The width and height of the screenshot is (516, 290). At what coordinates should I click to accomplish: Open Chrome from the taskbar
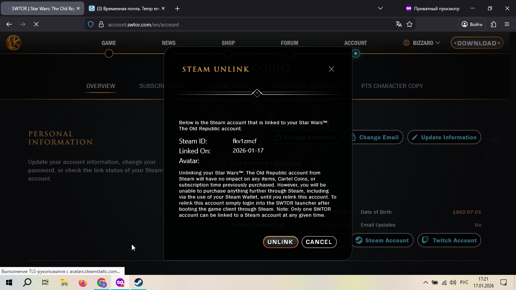click(102, 282)
